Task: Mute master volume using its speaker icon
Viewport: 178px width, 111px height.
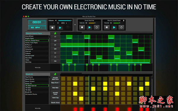Action: click(x=56, y=20)
